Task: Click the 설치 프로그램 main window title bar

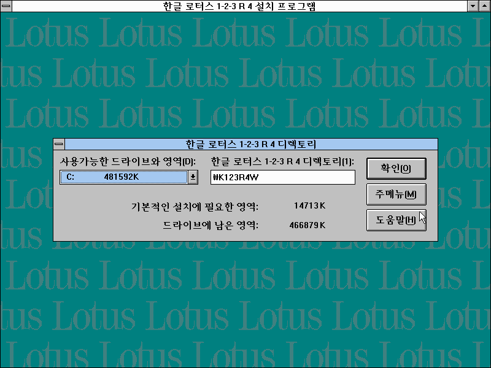Action: [x=239, y=6]
